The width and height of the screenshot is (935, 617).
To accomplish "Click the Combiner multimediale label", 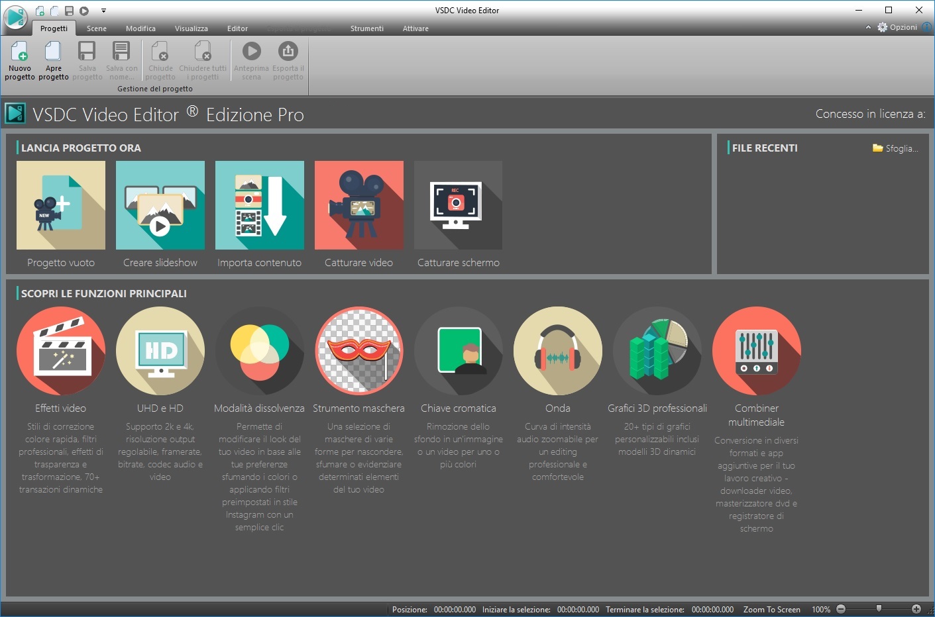I will click(757, 415).
